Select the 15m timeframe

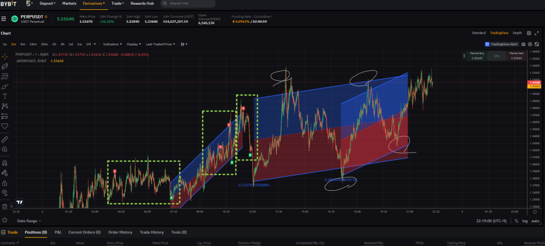tap(33, 44)
